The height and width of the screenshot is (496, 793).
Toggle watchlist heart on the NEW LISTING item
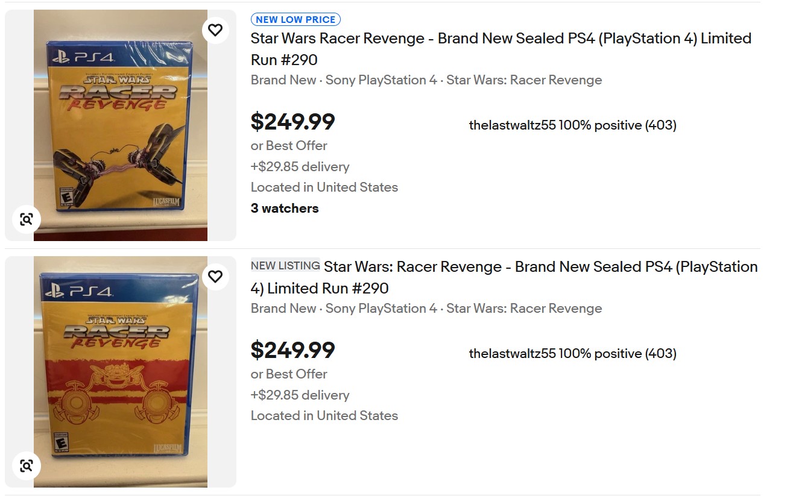[x=215, y=277]
